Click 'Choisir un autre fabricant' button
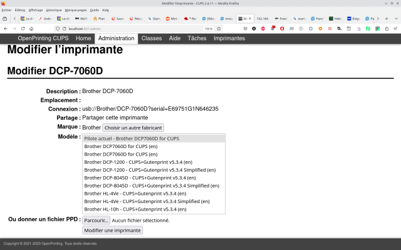Screen dimensions: 401x250 [133, 127]
